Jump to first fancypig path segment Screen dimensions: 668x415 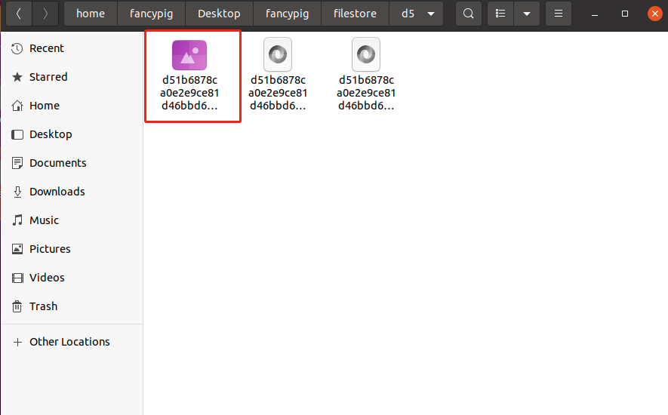tap(151, 14)
